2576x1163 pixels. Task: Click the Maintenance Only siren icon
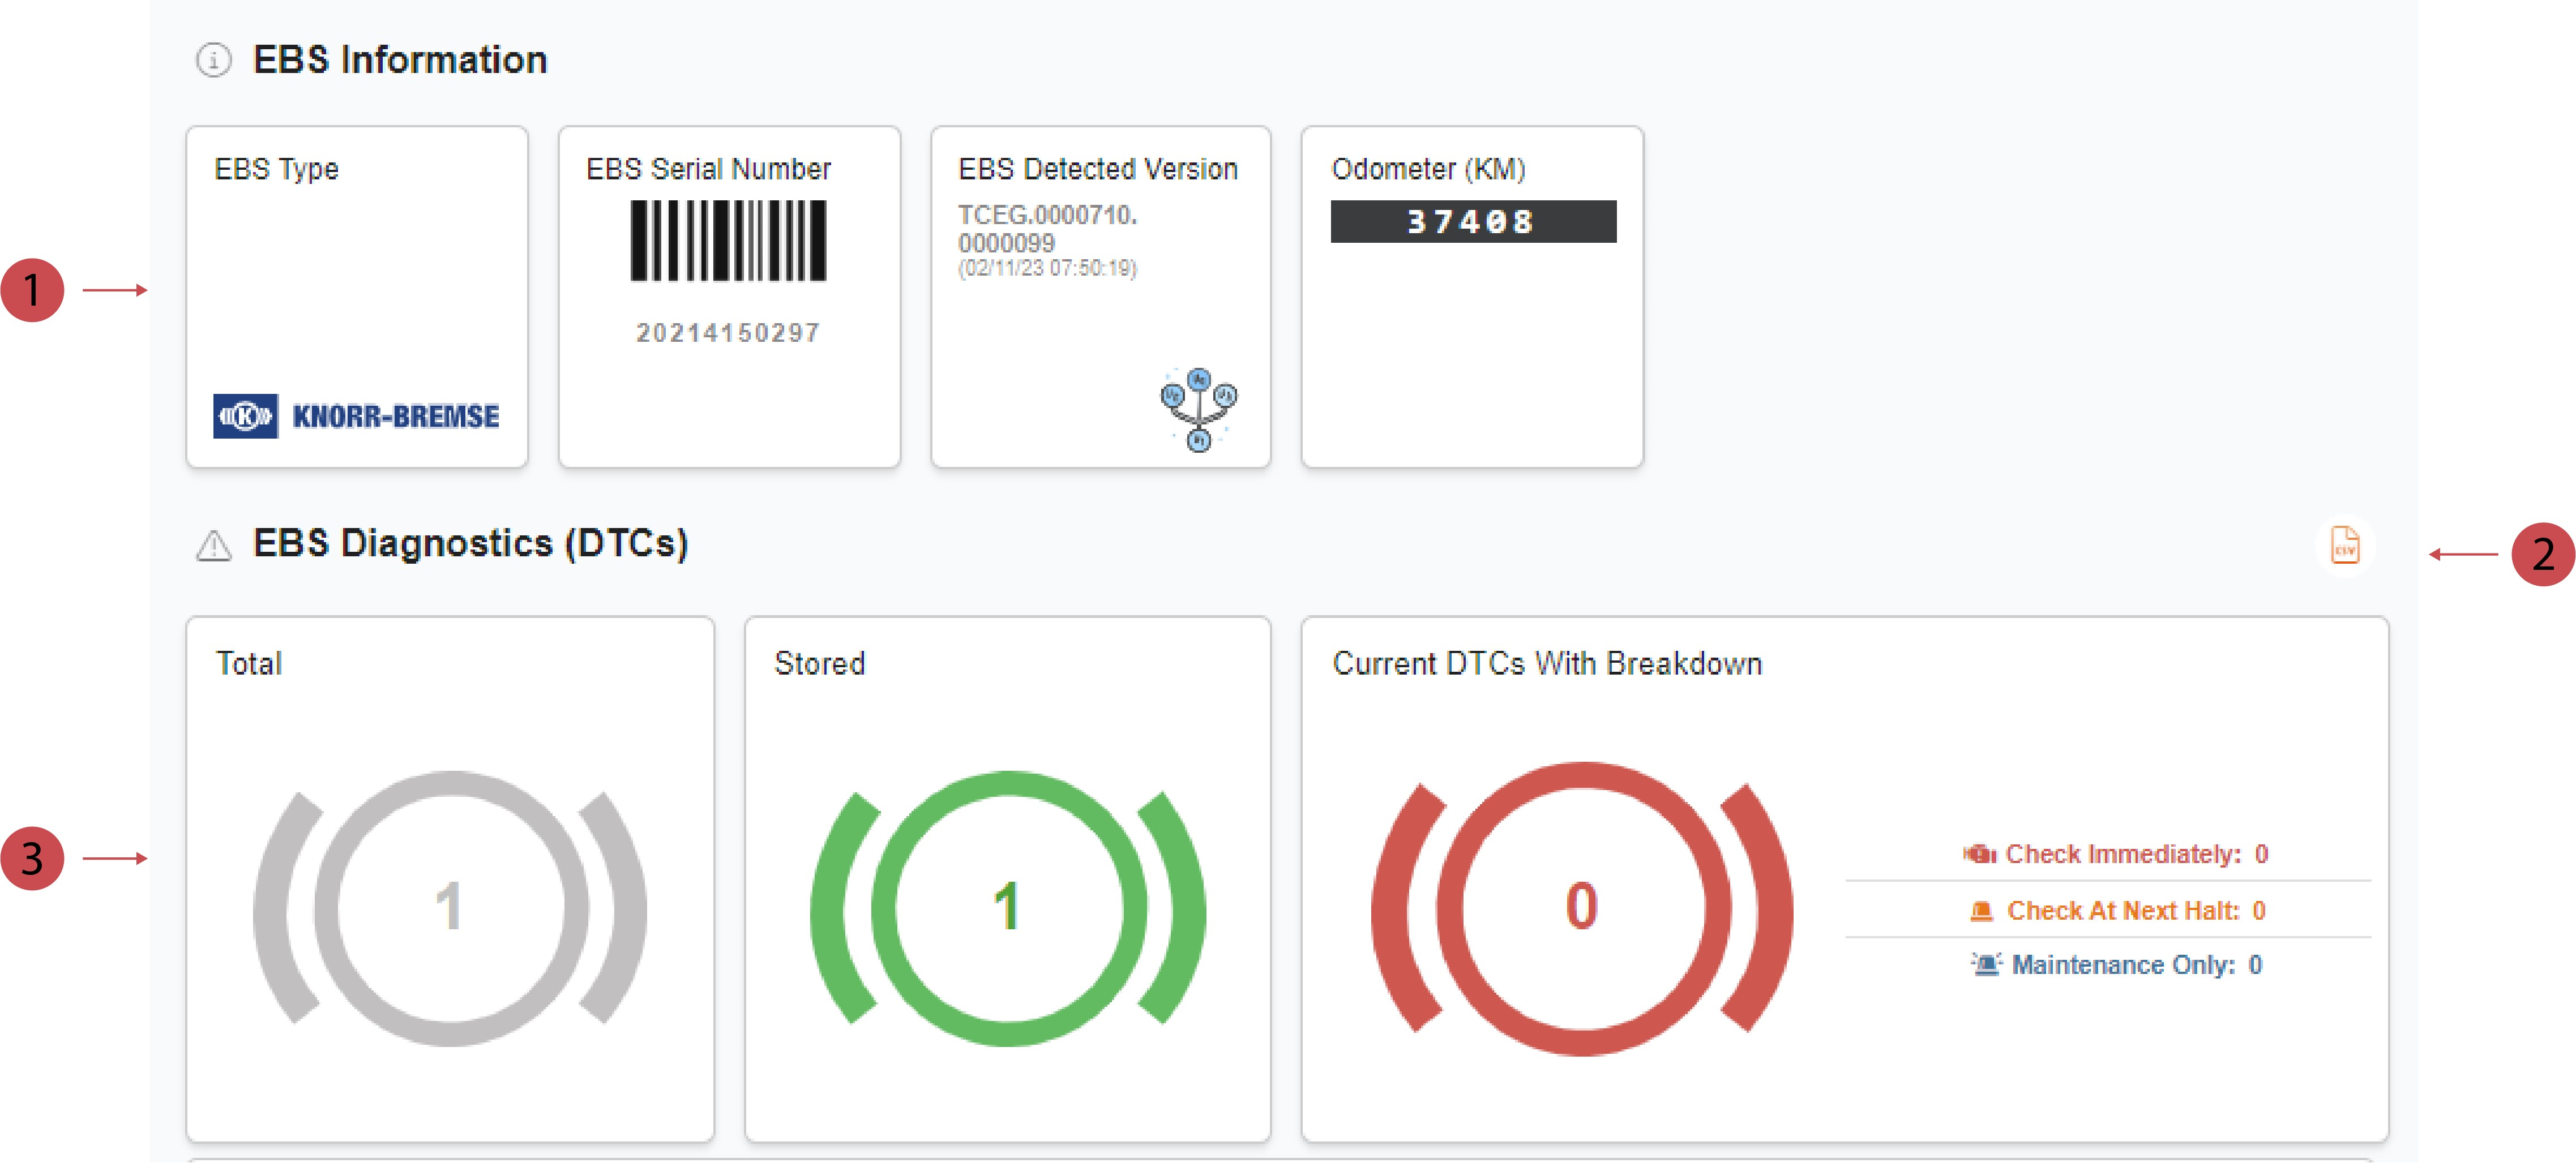point(1986,964)
